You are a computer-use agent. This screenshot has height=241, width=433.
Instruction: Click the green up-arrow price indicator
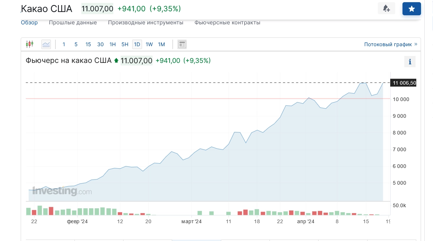116,60
